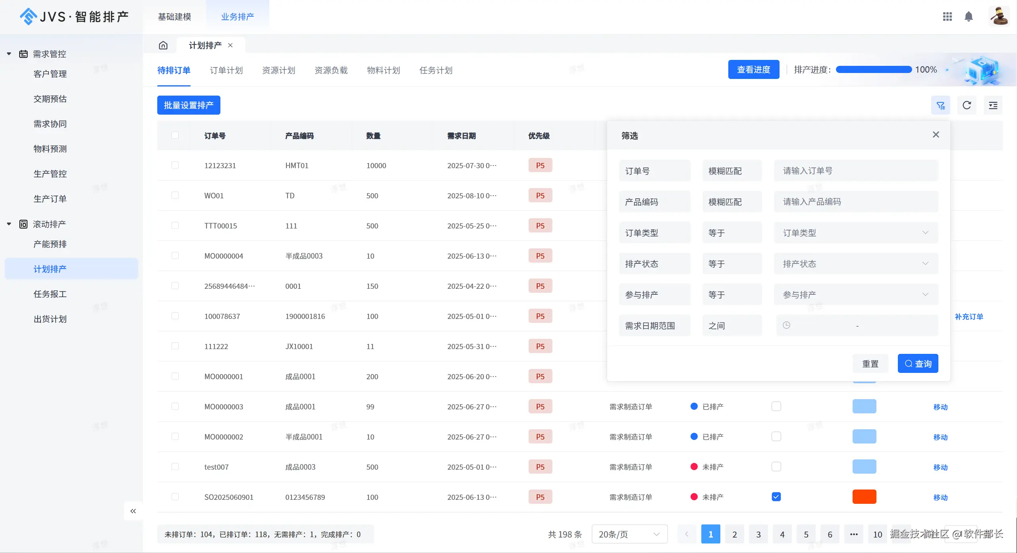
Task: Open the column settings icon
Action: pos(993,106)
